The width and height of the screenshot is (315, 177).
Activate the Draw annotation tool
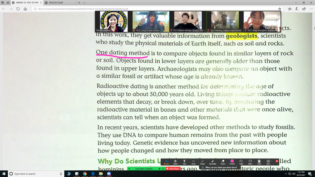point(193,162)
